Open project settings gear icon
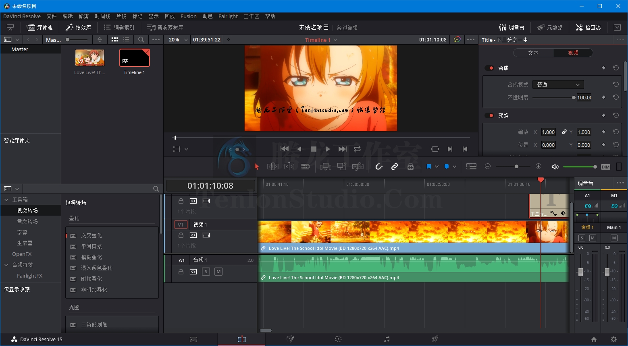Image resolution: width=628 pixels, height=346 pixels. coord(613,339)
